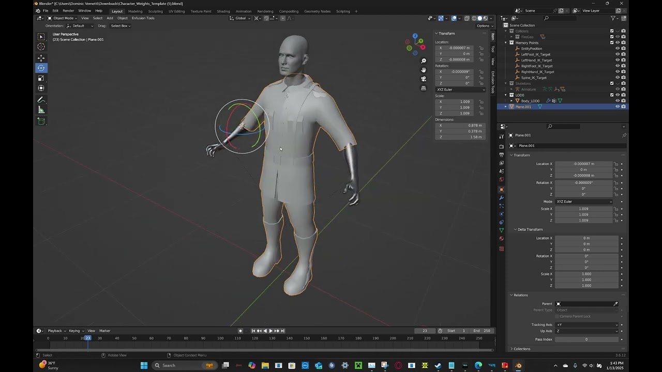662x372 pixels.
Task: Click the Marker menu in timeline
Action: [x=104, y=331]
